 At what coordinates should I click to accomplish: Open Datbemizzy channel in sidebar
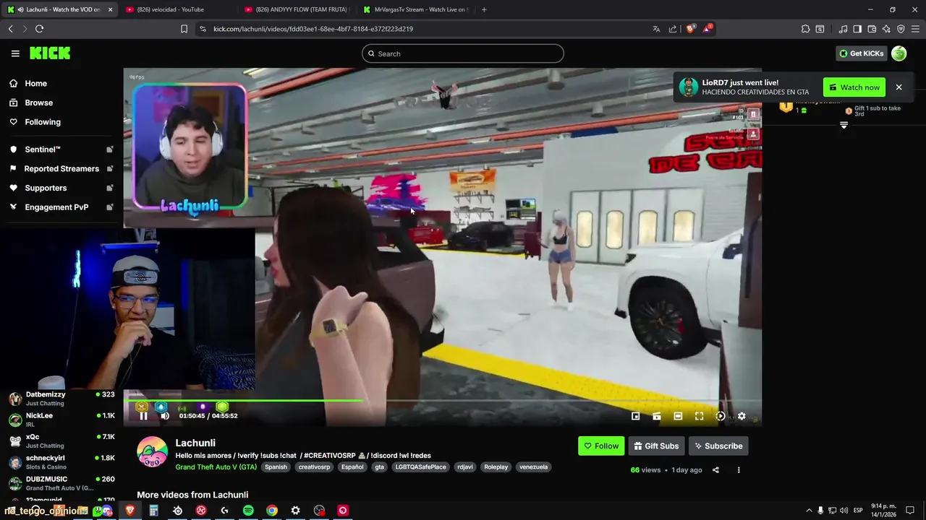[61, 399]
